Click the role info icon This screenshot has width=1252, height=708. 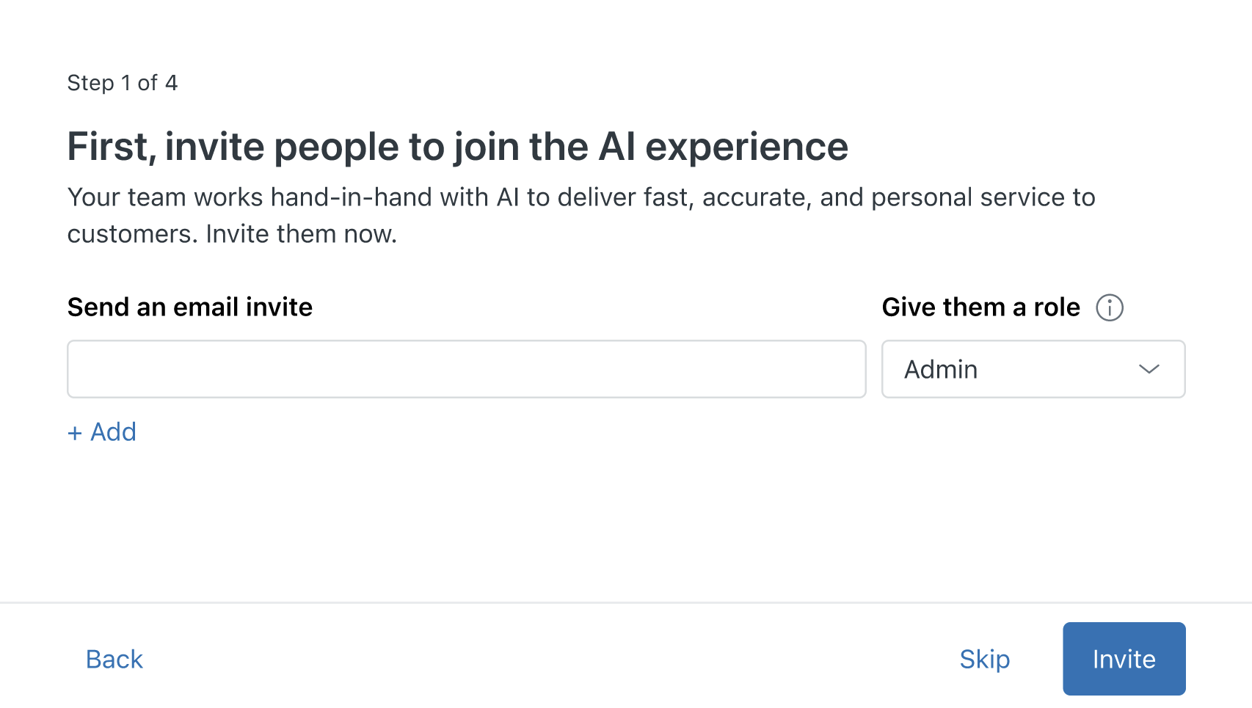(1109, 307)
